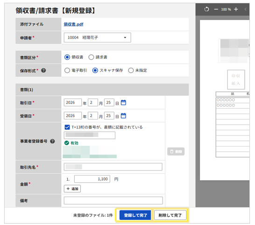255x225 pixels.
Task: Rotate the PDF preview
Action: [206, 9]
